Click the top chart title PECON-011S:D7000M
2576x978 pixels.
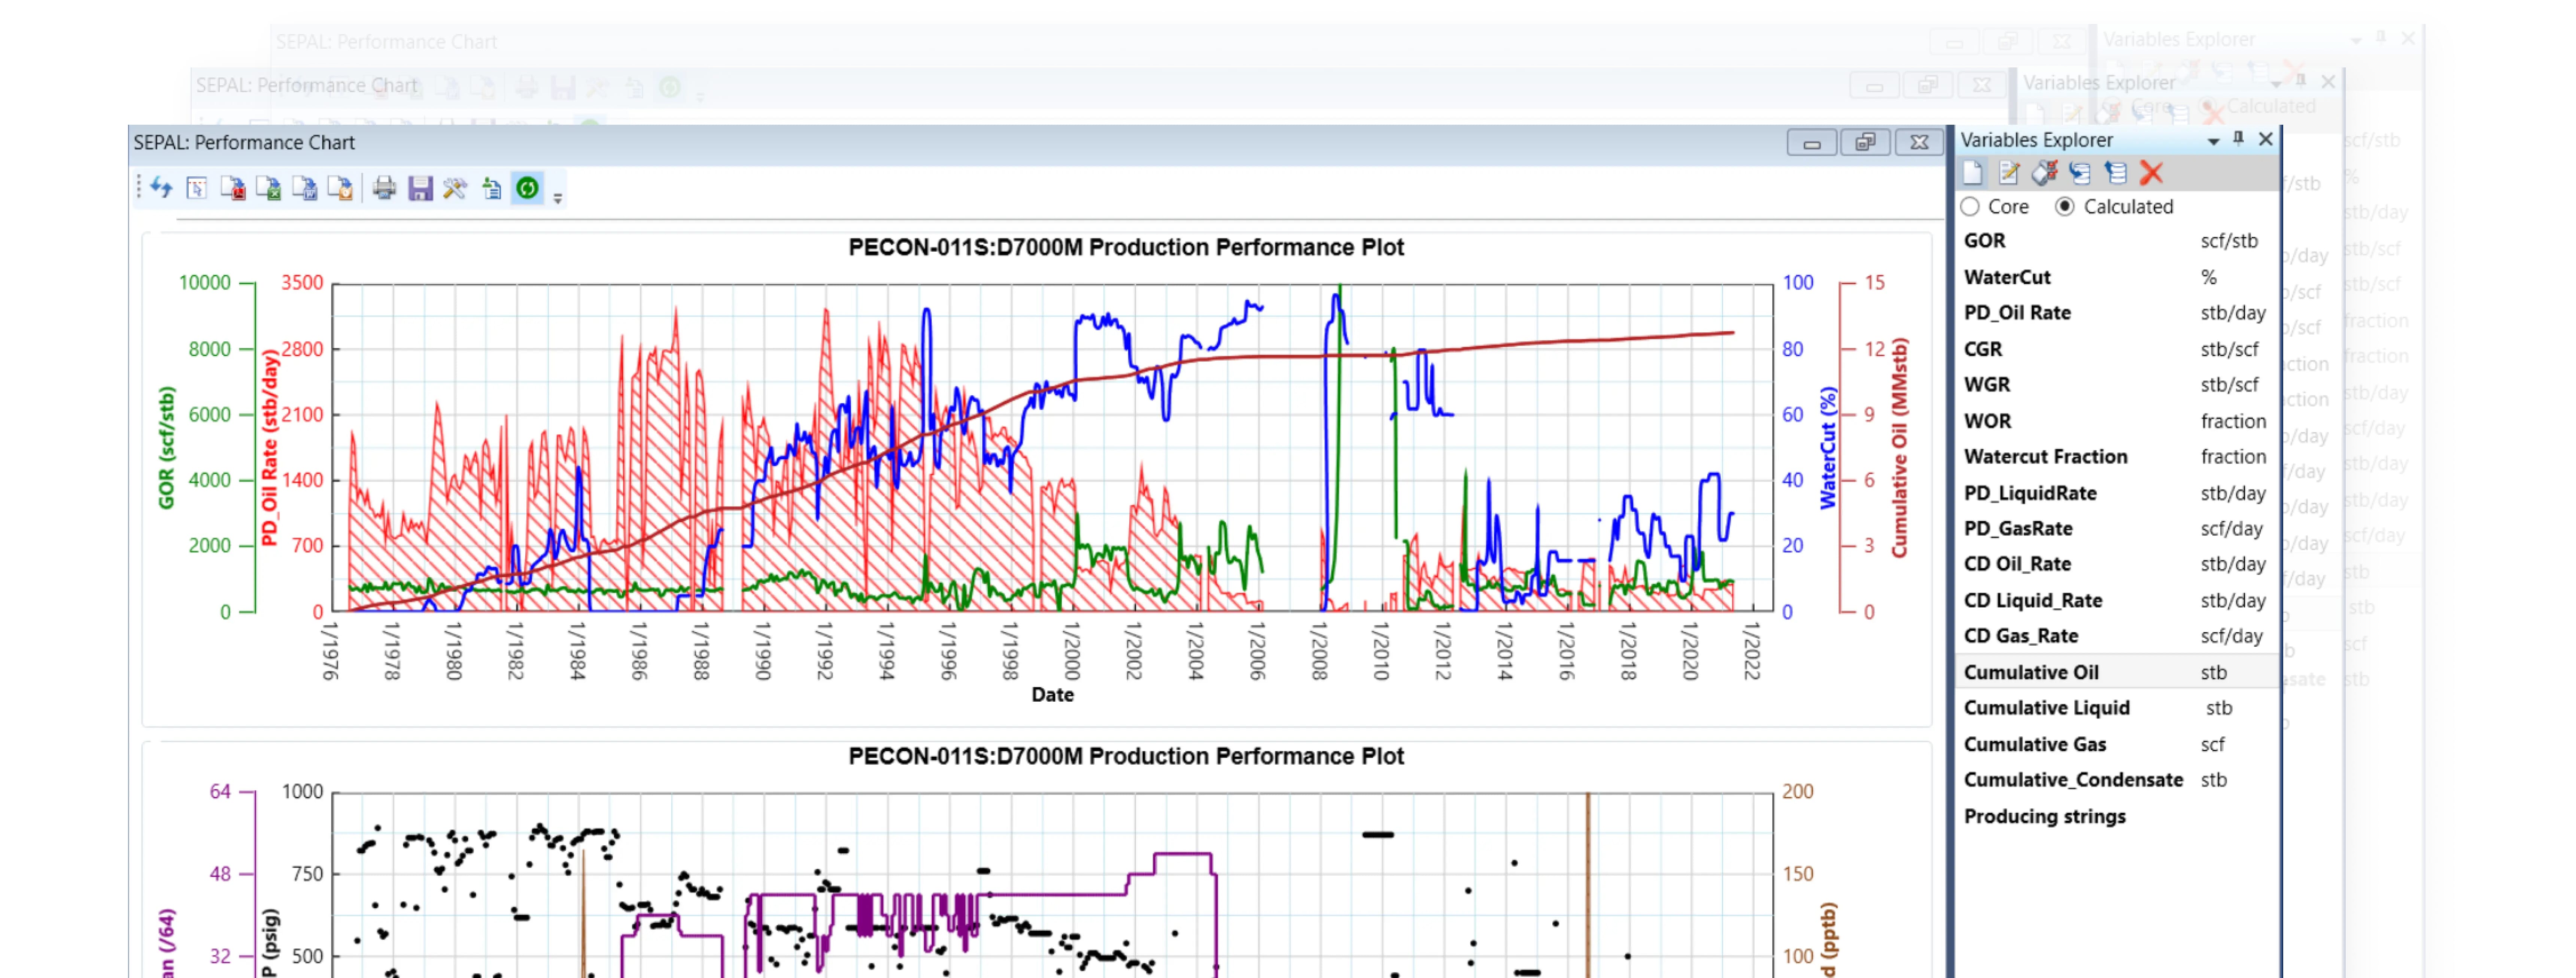click(1126, 247)
